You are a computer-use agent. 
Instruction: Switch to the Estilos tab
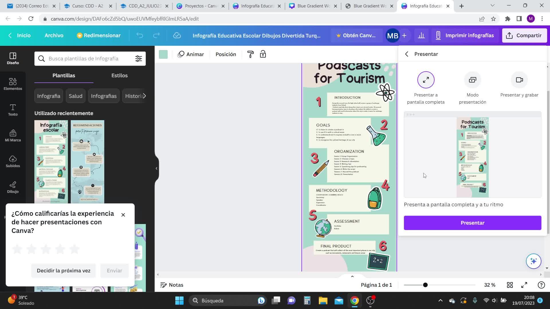[x=119, y=76]
